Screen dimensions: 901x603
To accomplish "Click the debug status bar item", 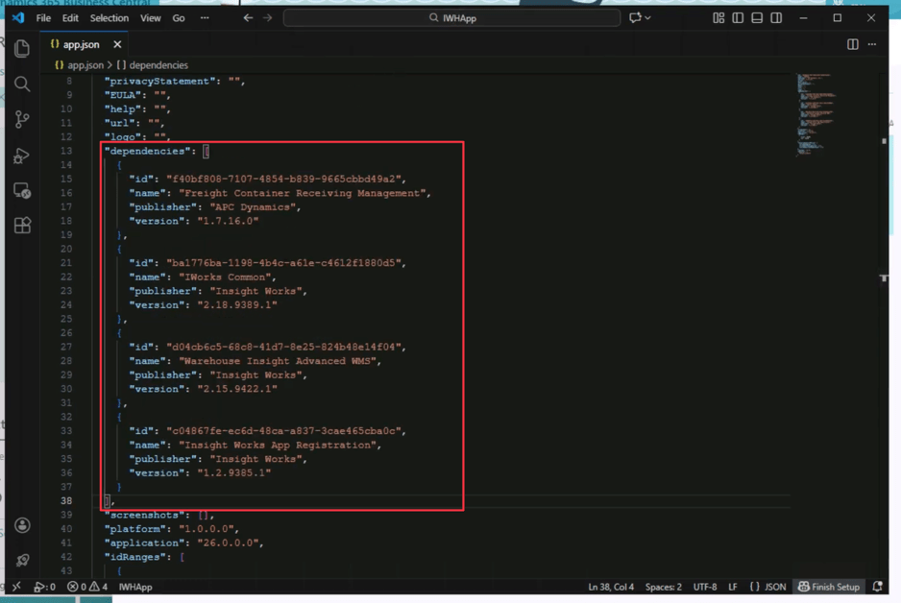I will 45,587.
